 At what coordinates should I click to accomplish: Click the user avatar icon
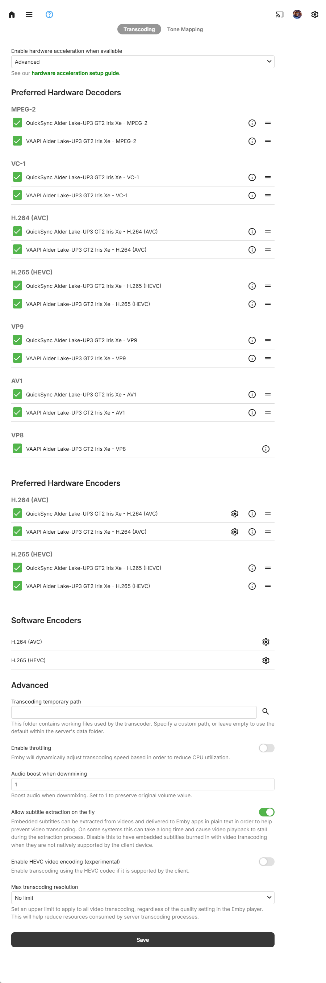click(x=297, y=14)
